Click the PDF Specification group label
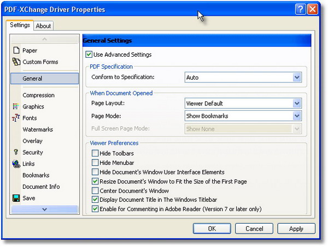Viewport: 328px width, 247px height. pos(111,67)
